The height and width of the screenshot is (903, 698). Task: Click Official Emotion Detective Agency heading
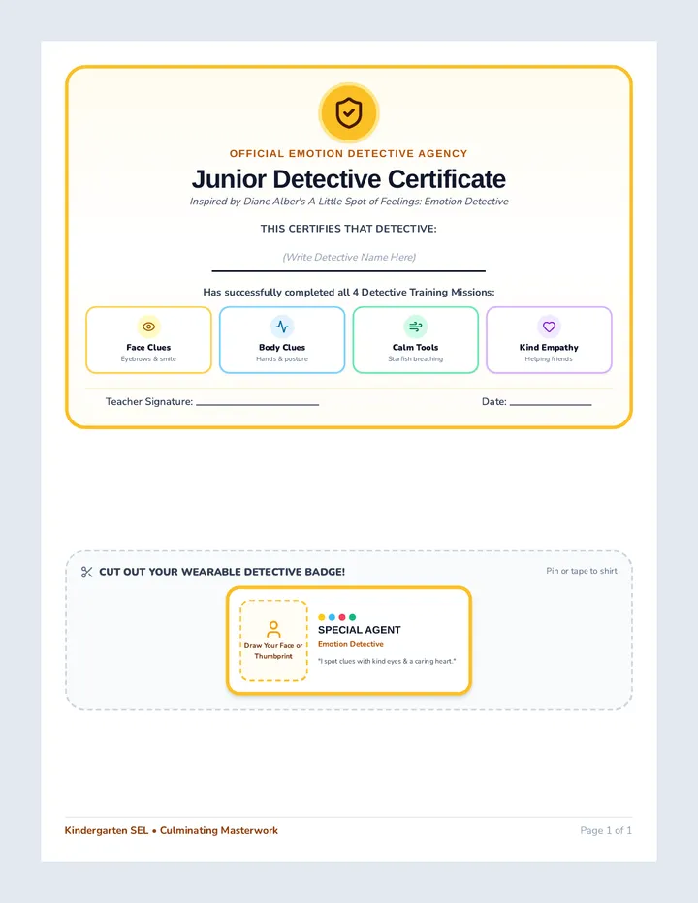click(349, 154)
